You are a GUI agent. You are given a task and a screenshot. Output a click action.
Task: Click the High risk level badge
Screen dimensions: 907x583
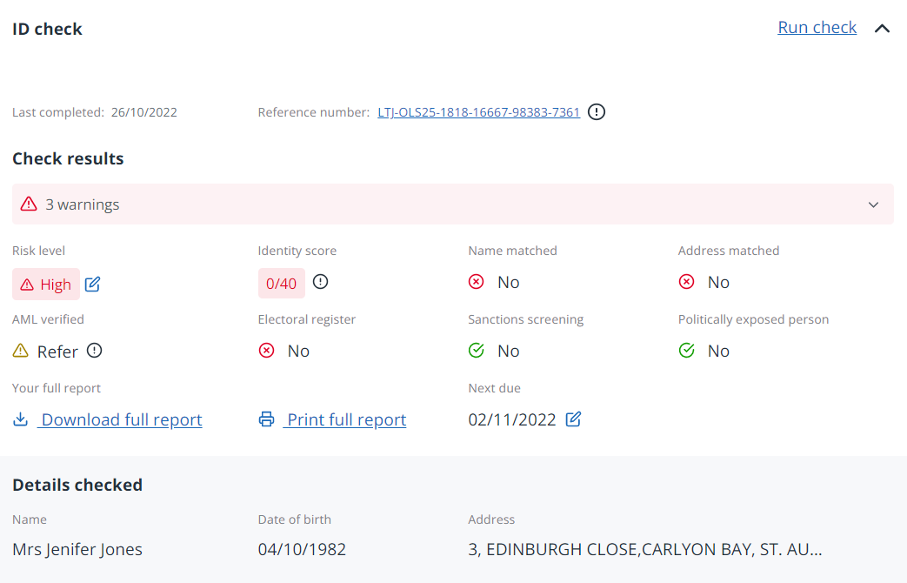point(46,284)
